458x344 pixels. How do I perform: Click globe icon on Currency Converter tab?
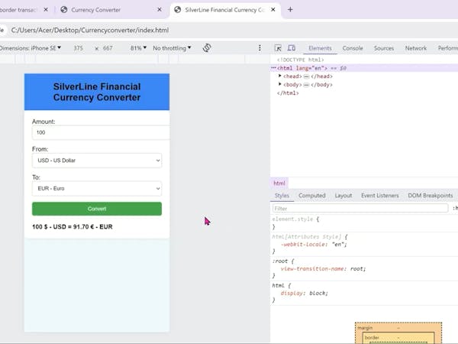click(64, 10)
